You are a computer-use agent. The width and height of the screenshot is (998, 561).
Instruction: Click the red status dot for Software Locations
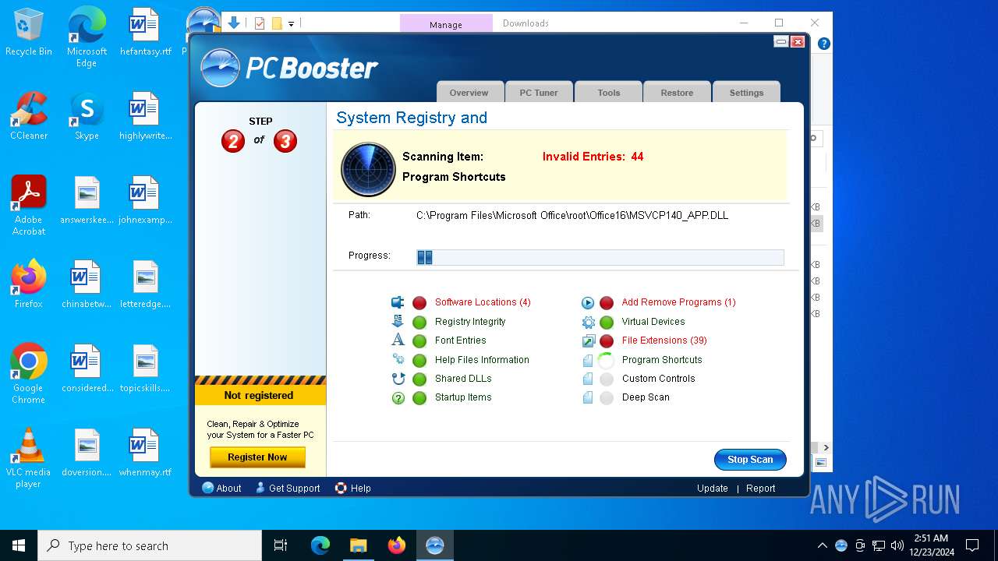(x=419, y=303)
